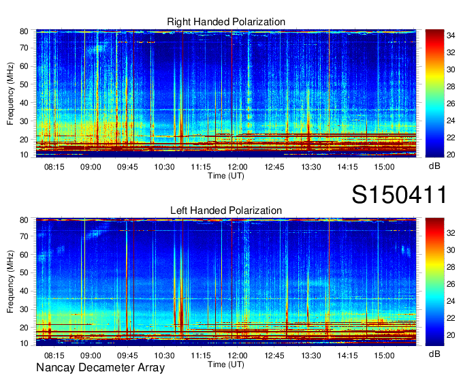
Task: Click the 50 frequency tick of Right Handed plot
Action: click(24, 84)
